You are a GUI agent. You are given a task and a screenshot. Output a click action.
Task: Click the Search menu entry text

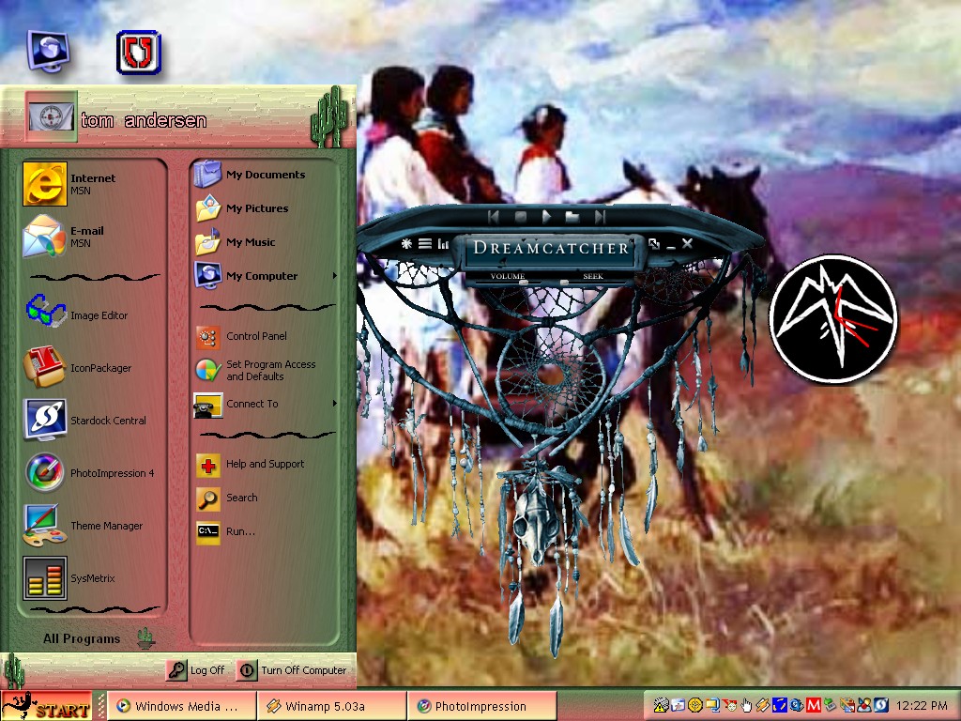(x=241, y=498)
